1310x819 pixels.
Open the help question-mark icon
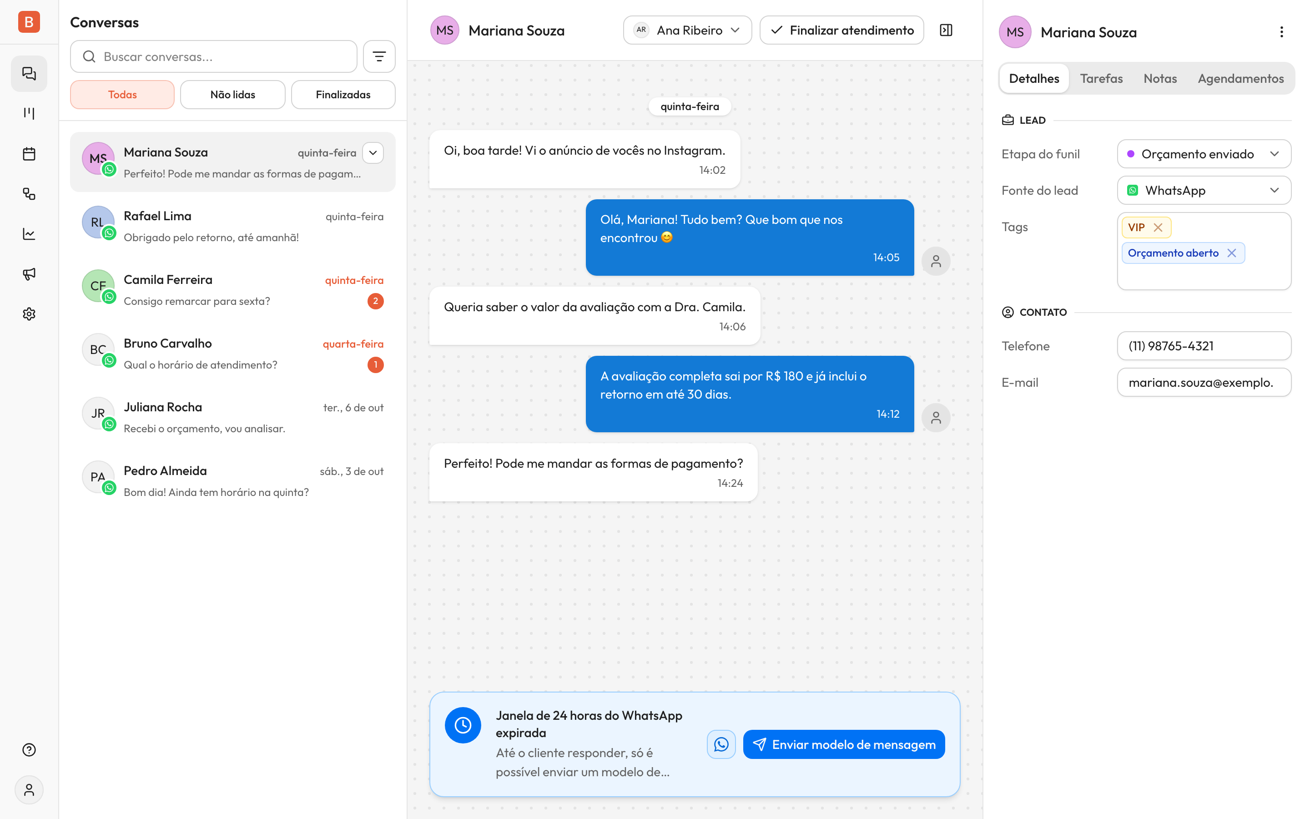29,750
